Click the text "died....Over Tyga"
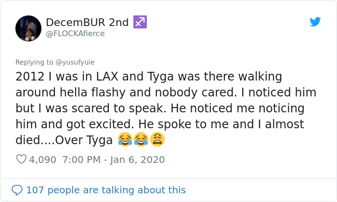This screenshot has width=337, height=202. 66,140
